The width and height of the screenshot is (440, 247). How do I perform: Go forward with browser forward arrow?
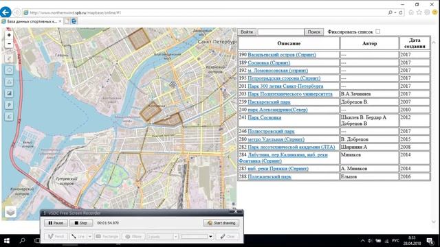click(x=16, y=12)
